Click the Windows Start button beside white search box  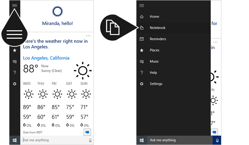14,140
